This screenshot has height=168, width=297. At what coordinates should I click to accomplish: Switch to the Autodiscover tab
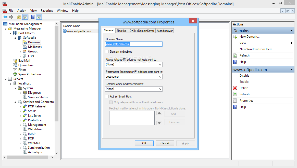(x=165, y=31)
